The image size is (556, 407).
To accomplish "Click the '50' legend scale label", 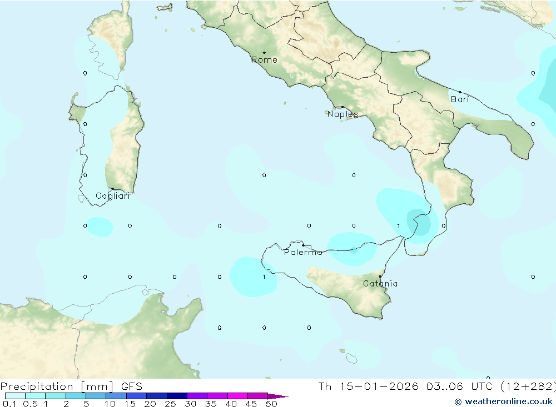I will [x=272, y=404].
